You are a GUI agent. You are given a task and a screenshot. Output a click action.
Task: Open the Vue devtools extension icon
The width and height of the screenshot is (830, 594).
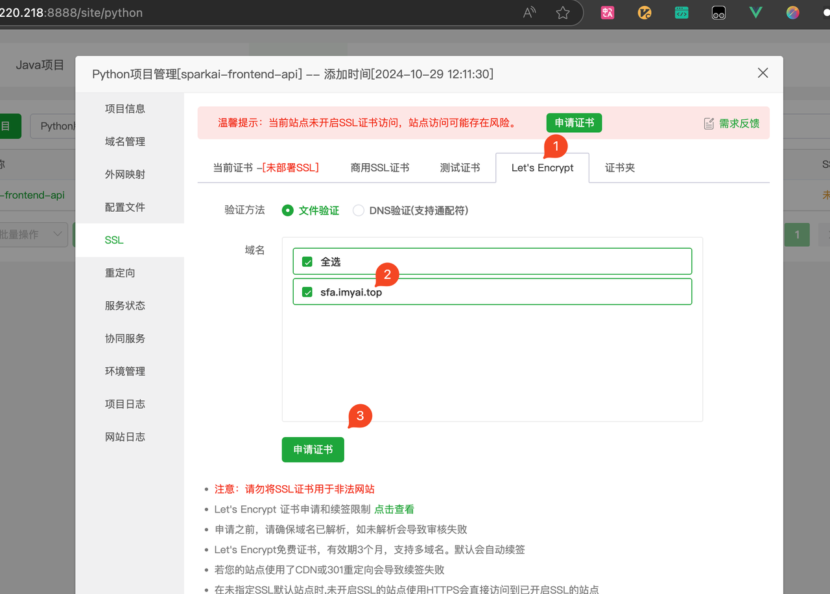point(755,12)
